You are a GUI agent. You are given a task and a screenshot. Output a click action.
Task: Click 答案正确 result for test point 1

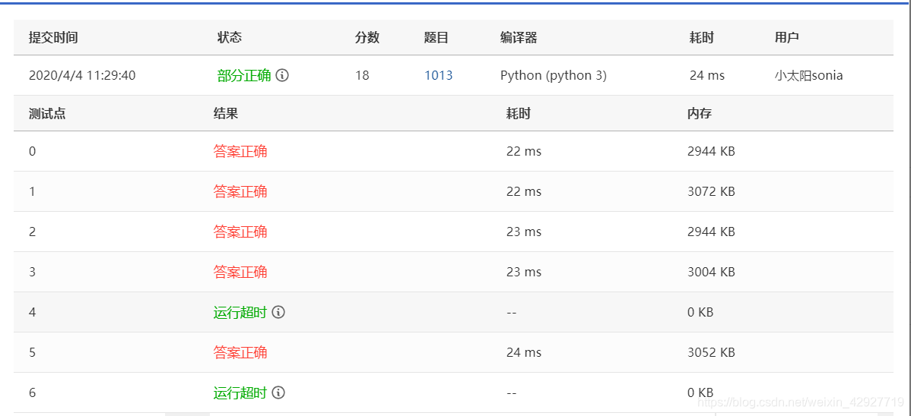[240, 191]
